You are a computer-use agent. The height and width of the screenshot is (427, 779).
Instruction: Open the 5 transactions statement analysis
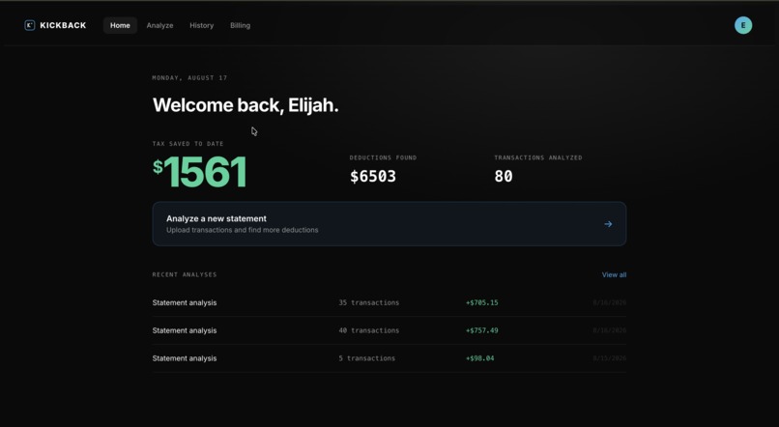click(389, 358)
